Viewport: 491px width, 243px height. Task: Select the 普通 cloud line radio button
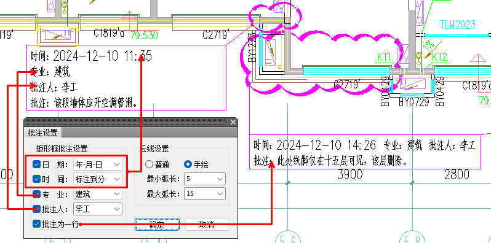pos(149,164)
